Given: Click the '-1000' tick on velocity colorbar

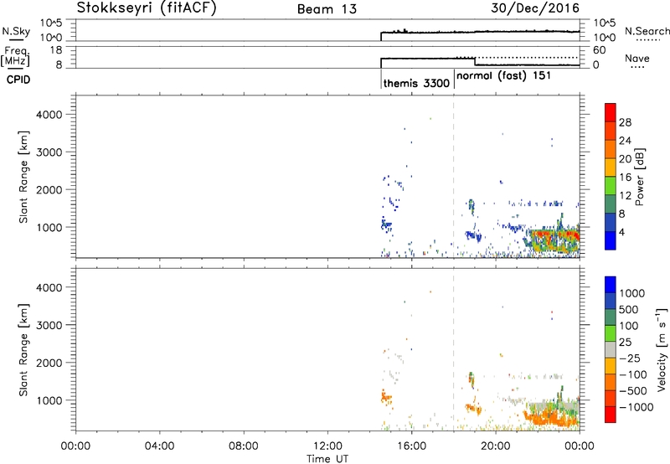Looking at the screenshot, I should click(636, 407).
